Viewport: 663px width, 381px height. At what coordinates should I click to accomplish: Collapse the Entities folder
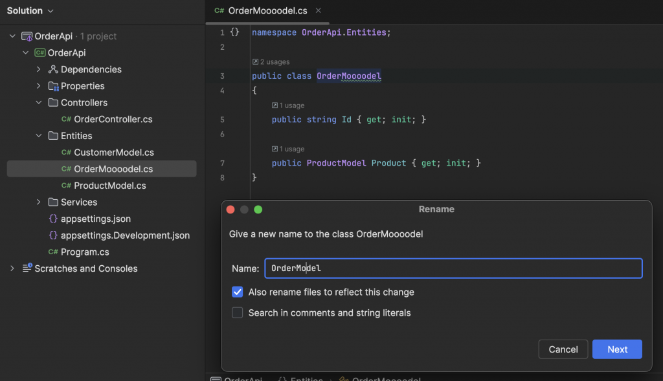tap(39, 136)
